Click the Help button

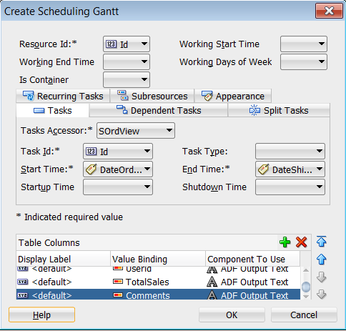tap(41, 315)
